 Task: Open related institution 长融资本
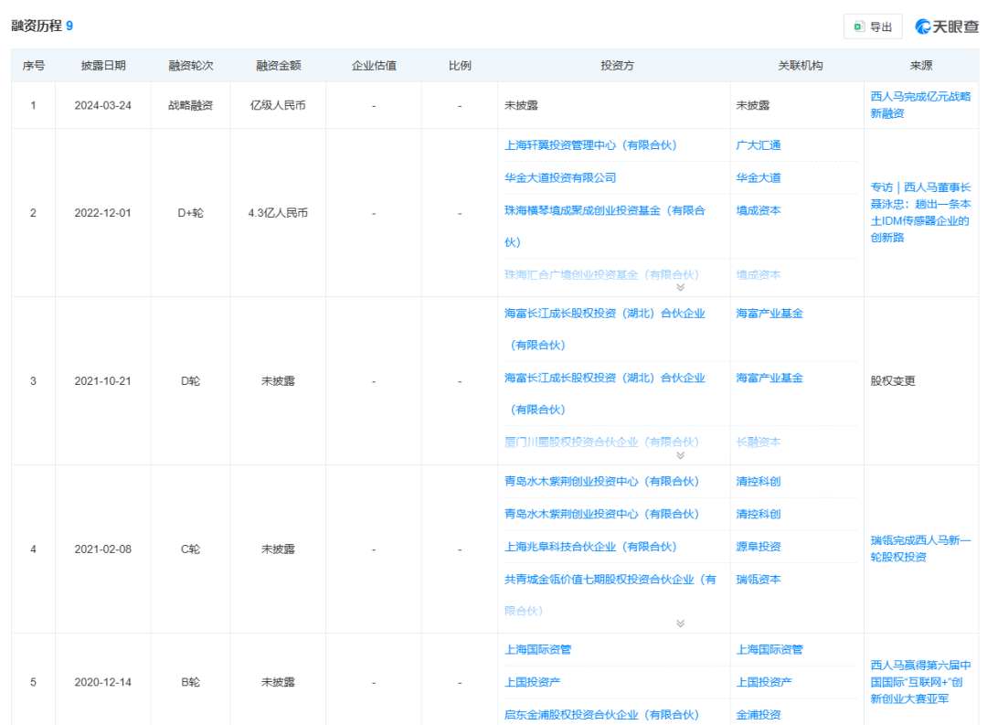pos(759,442)
